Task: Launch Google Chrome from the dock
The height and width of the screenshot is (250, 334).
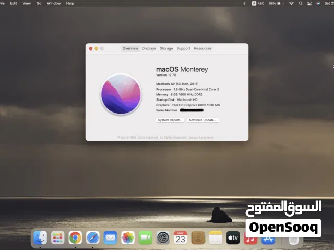Action: point(75,238)
